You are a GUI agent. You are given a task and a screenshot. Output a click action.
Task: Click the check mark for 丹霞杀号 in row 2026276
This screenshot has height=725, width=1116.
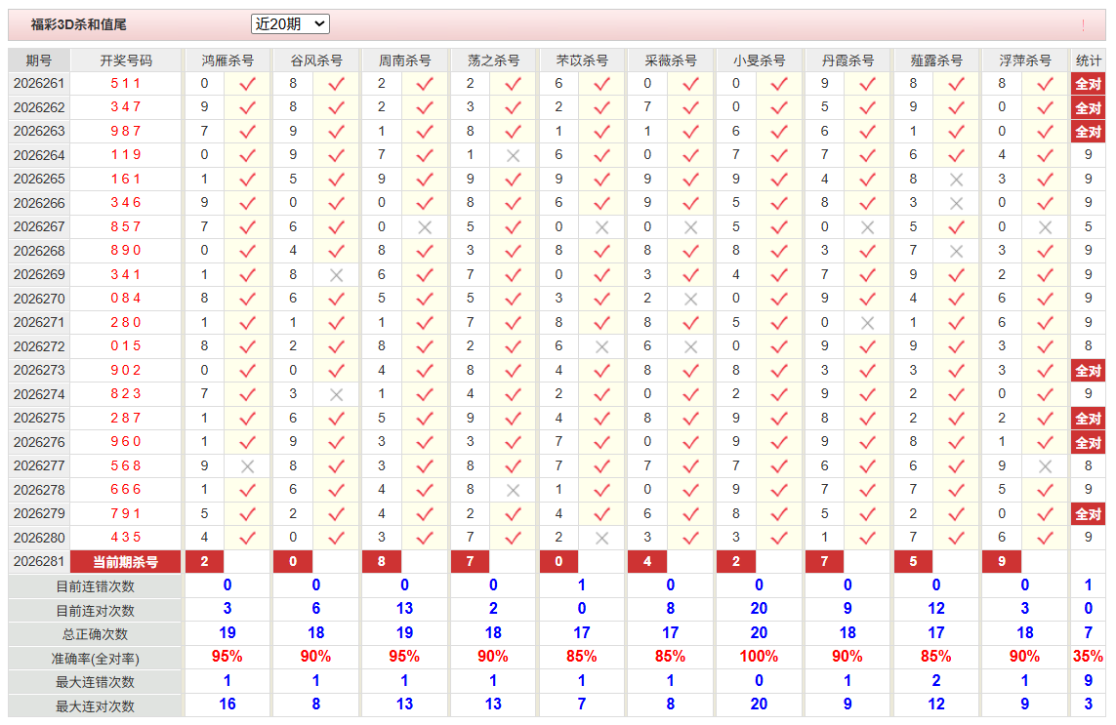[868, 442]
